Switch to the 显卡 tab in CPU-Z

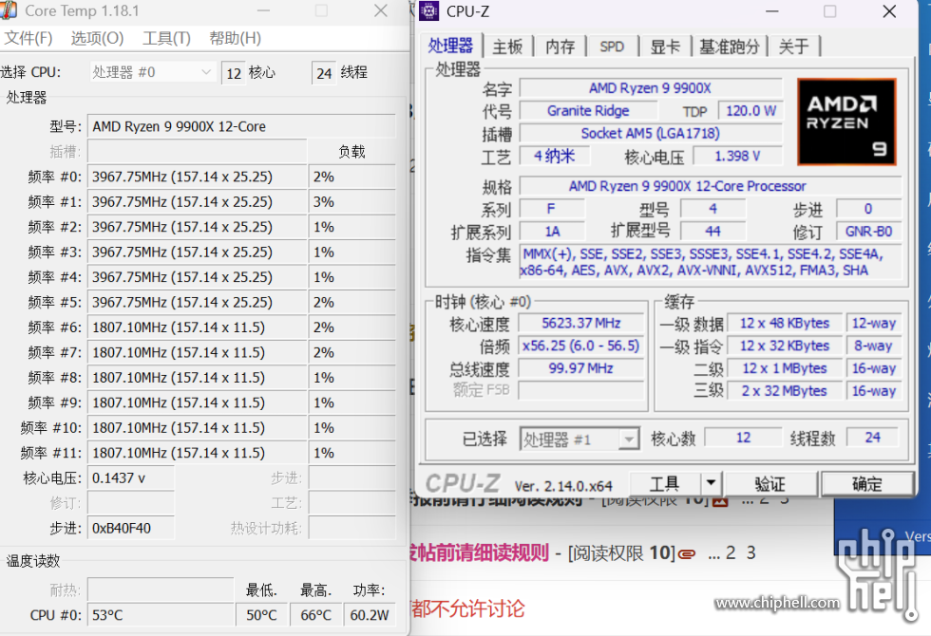(665, 47)
